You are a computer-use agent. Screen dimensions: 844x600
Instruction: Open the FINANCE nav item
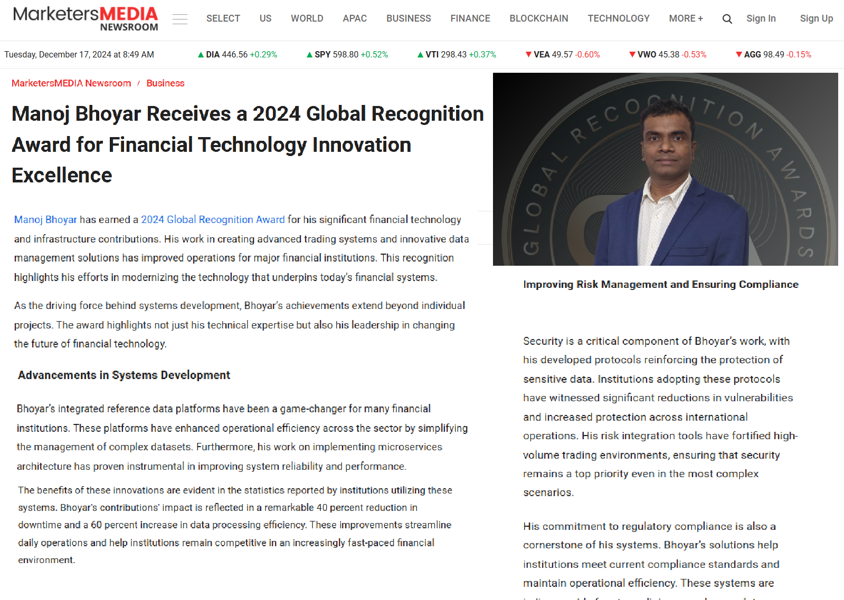click(470, 18)
